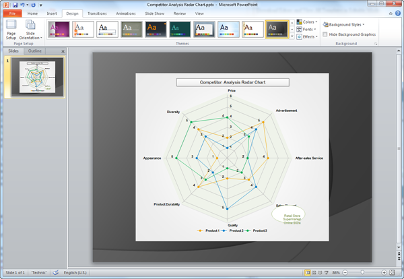Click the Sales Channel oval callout shape
This screenshot has height=279, width=404.
288,214
